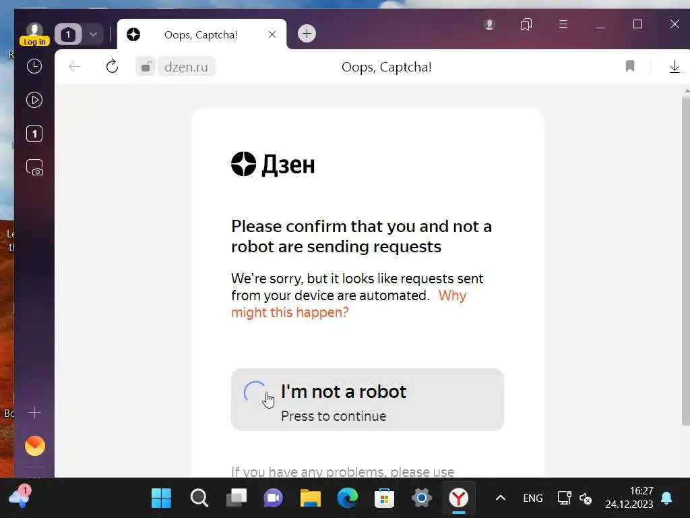
Task: Bookmark this page with the ribbon icon
Action: 630,66
